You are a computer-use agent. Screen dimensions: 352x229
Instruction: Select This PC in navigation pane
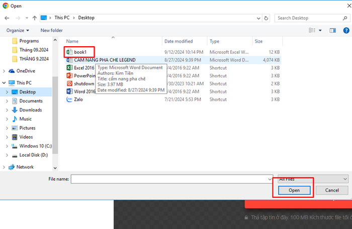(20, 83)
